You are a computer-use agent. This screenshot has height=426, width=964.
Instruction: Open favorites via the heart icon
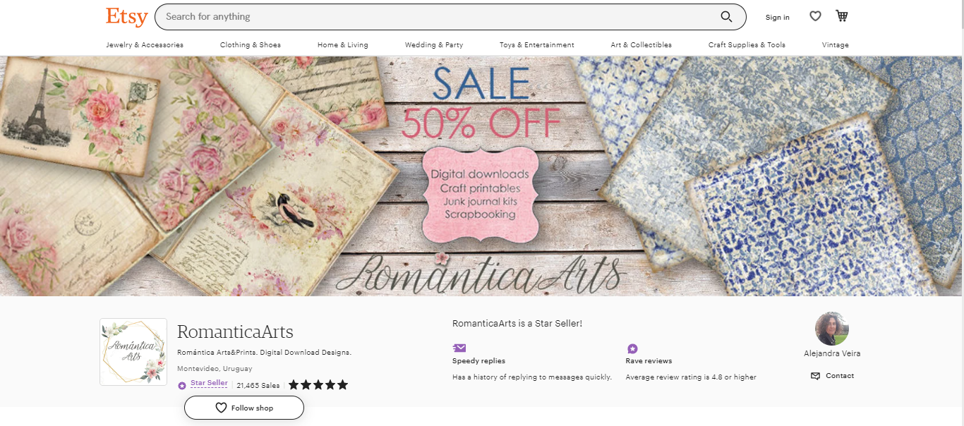(815, 16)
